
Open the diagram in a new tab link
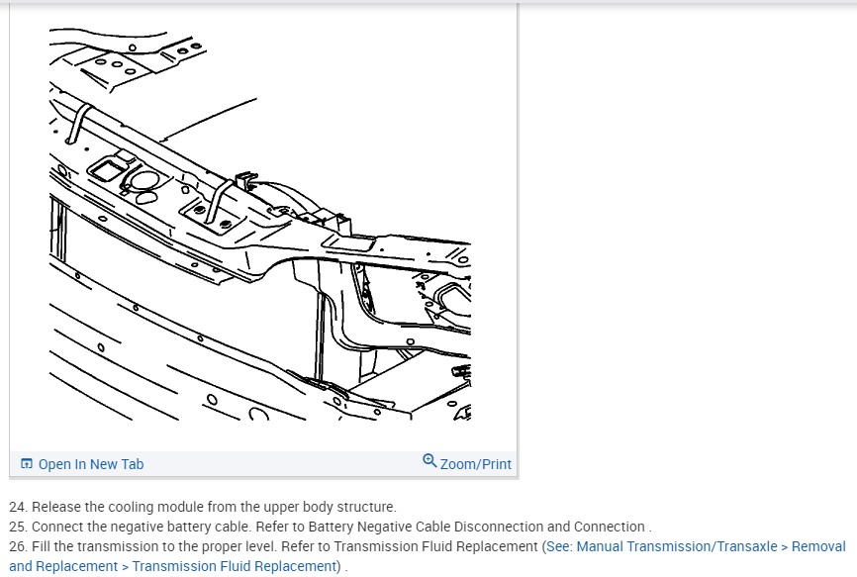pos(91,464)
